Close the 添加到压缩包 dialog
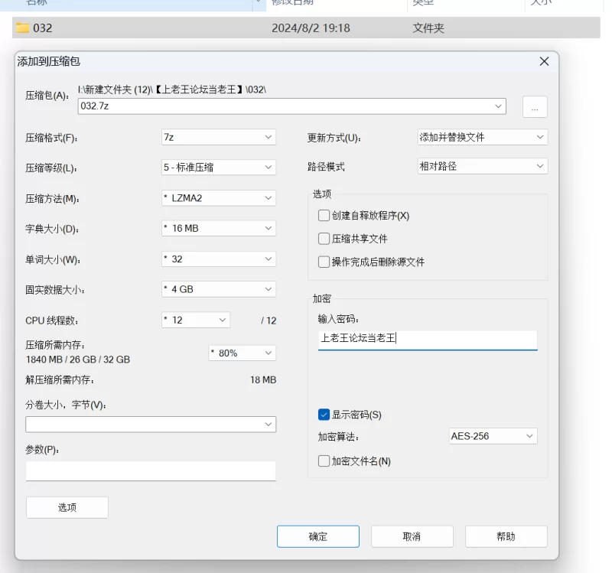Screen dimensions: 612x573 click(x=544, y=61)
